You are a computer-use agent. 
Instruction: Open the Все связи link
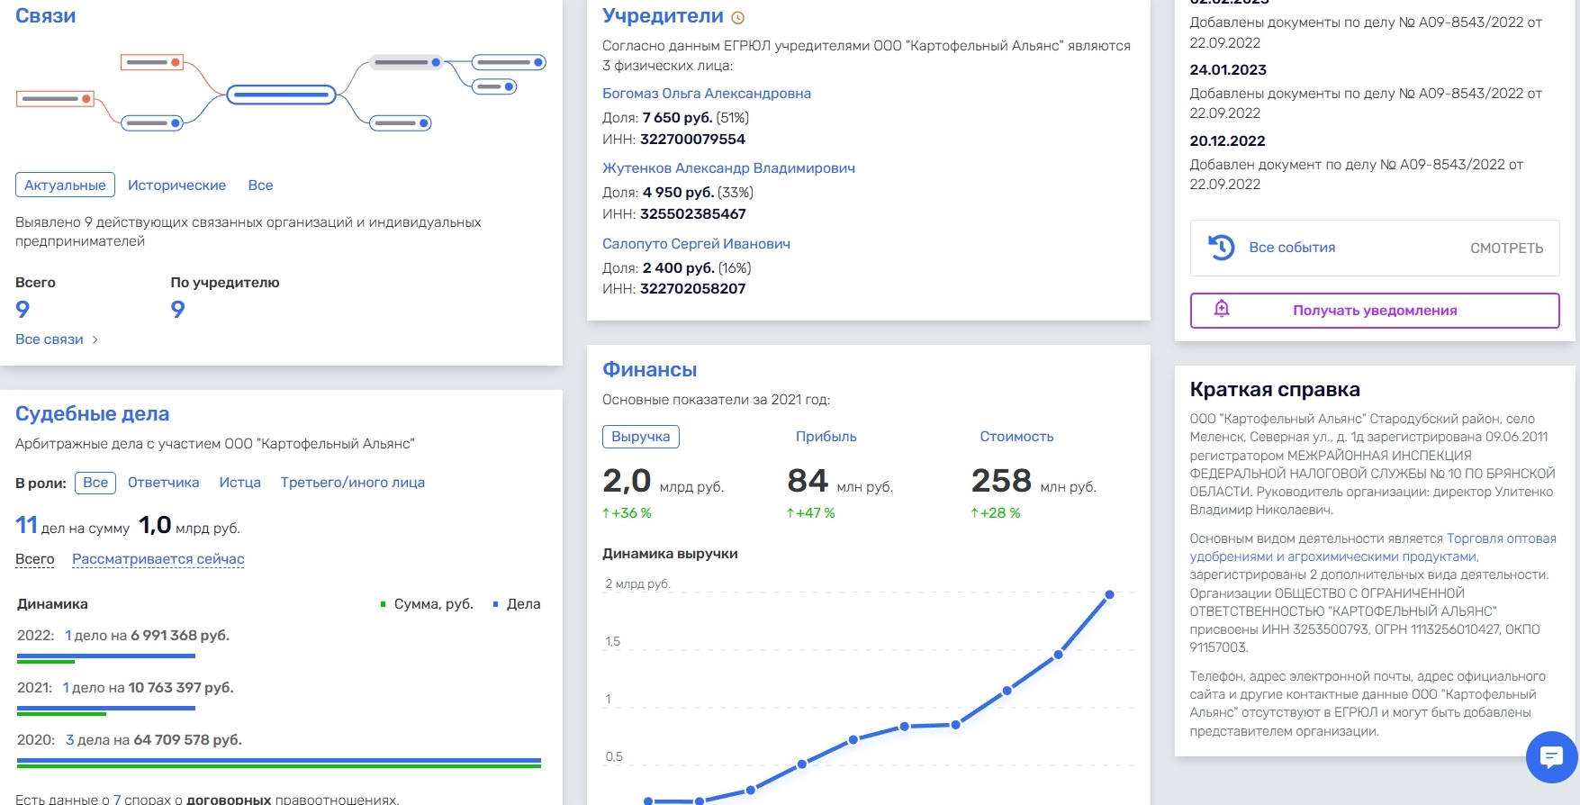50,339
